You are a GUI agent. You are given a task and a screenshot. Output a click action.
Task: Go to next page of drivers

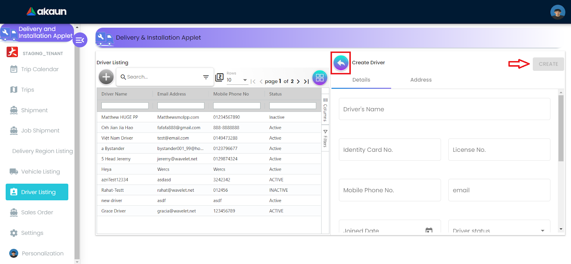[298, 82]
